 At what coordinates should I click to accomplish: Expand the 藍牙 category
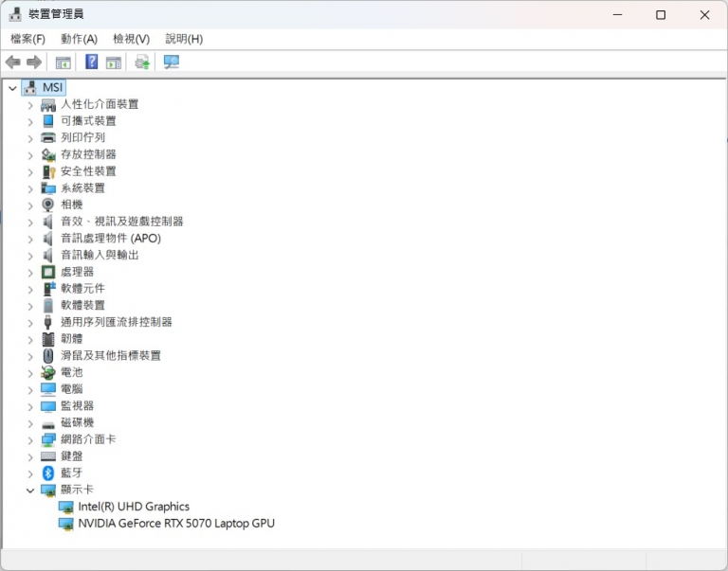[30, 473]
